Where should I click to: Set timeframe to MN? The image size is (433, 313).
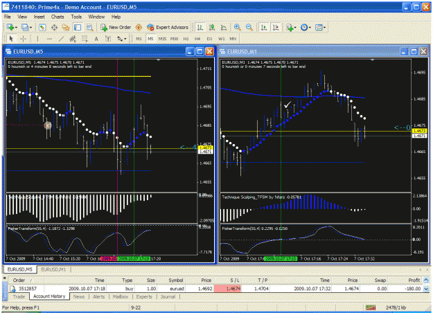click(x=233, y=39)
